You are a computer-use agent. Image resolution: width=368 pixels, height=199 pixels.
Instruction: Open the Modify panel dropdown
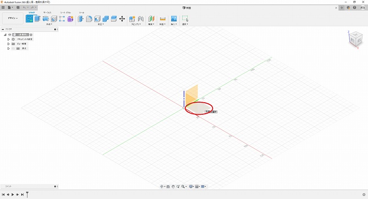point(101,24)
